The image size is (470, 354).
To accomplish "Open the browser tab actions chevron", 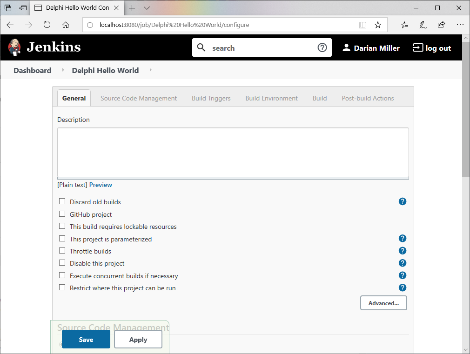I will pos(147,8).
